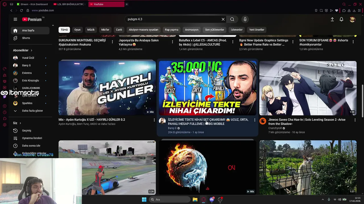Open browser downloads icon
The image size is (364, 204).
[354, 10]
